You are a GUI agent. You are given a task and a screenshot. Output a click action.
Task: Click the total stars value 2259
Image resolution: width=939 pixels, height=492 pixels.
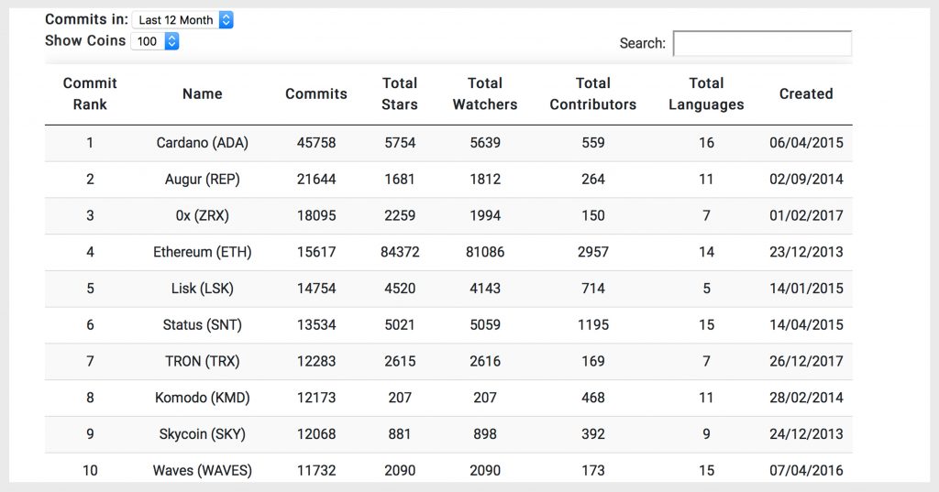[x=400, y=216]
